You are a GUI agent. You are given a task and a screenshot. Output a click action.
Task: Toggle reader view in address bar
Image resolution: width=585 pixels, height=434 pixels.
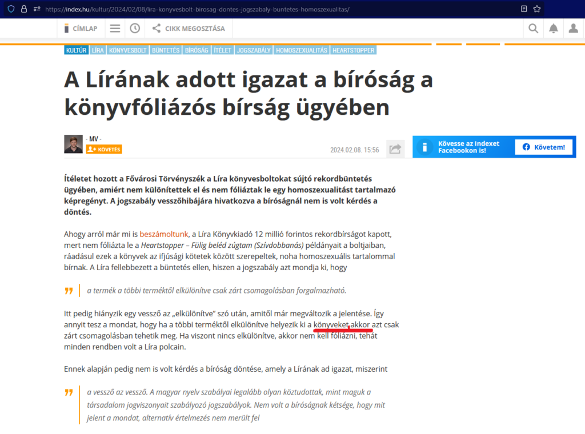[x=524, y=9]
